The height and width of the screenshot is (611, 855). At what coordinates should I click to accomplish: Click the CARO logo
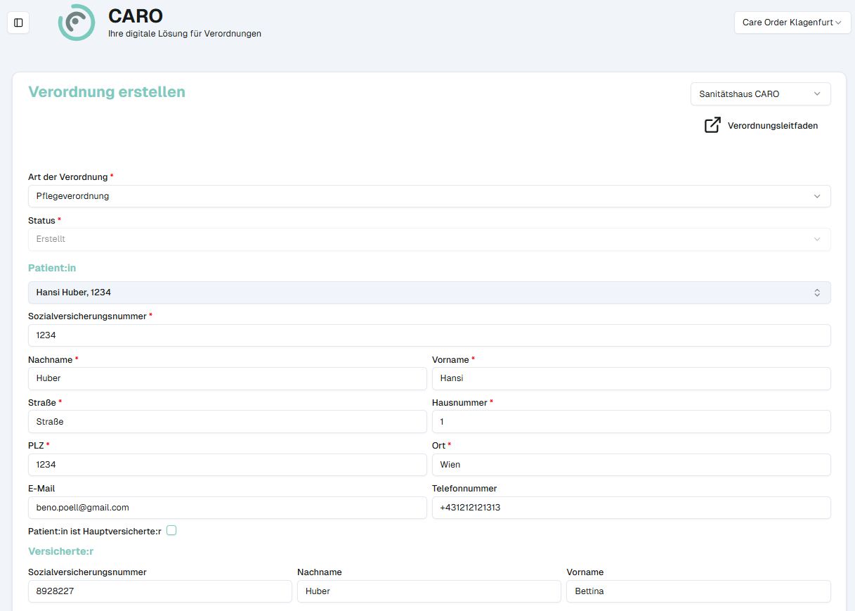pyautogui.click(x=77, y=22)
